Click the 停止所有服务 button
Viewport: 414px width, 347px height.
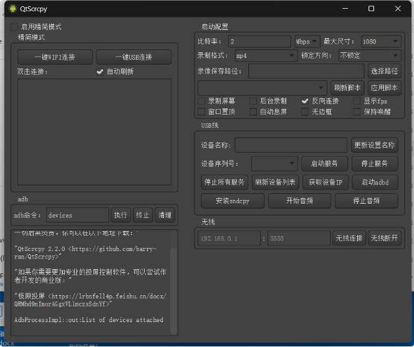coord(224,182)
